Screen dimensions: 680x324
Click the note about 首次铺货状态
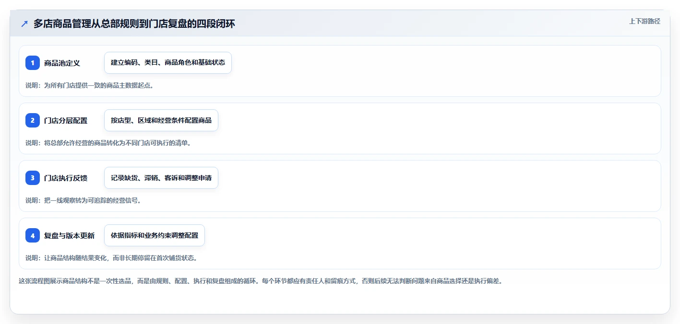[111, 258]
